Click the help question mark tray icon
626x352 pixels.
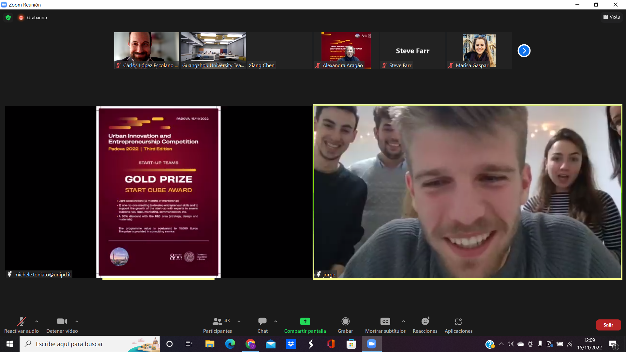click(490, 344)
